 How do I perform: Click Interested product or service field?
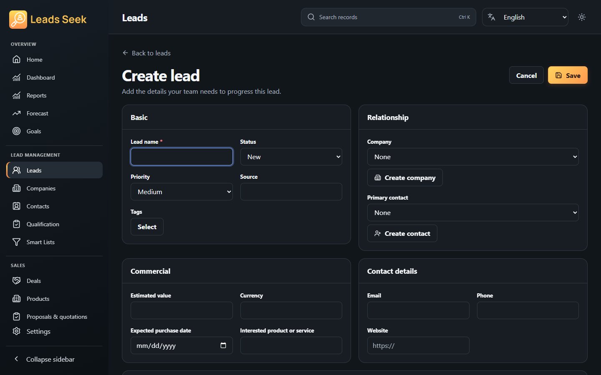pos(291,345)
